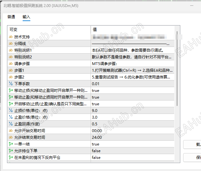Click the ½ icon beside 止盈回调

click(11, 124)
